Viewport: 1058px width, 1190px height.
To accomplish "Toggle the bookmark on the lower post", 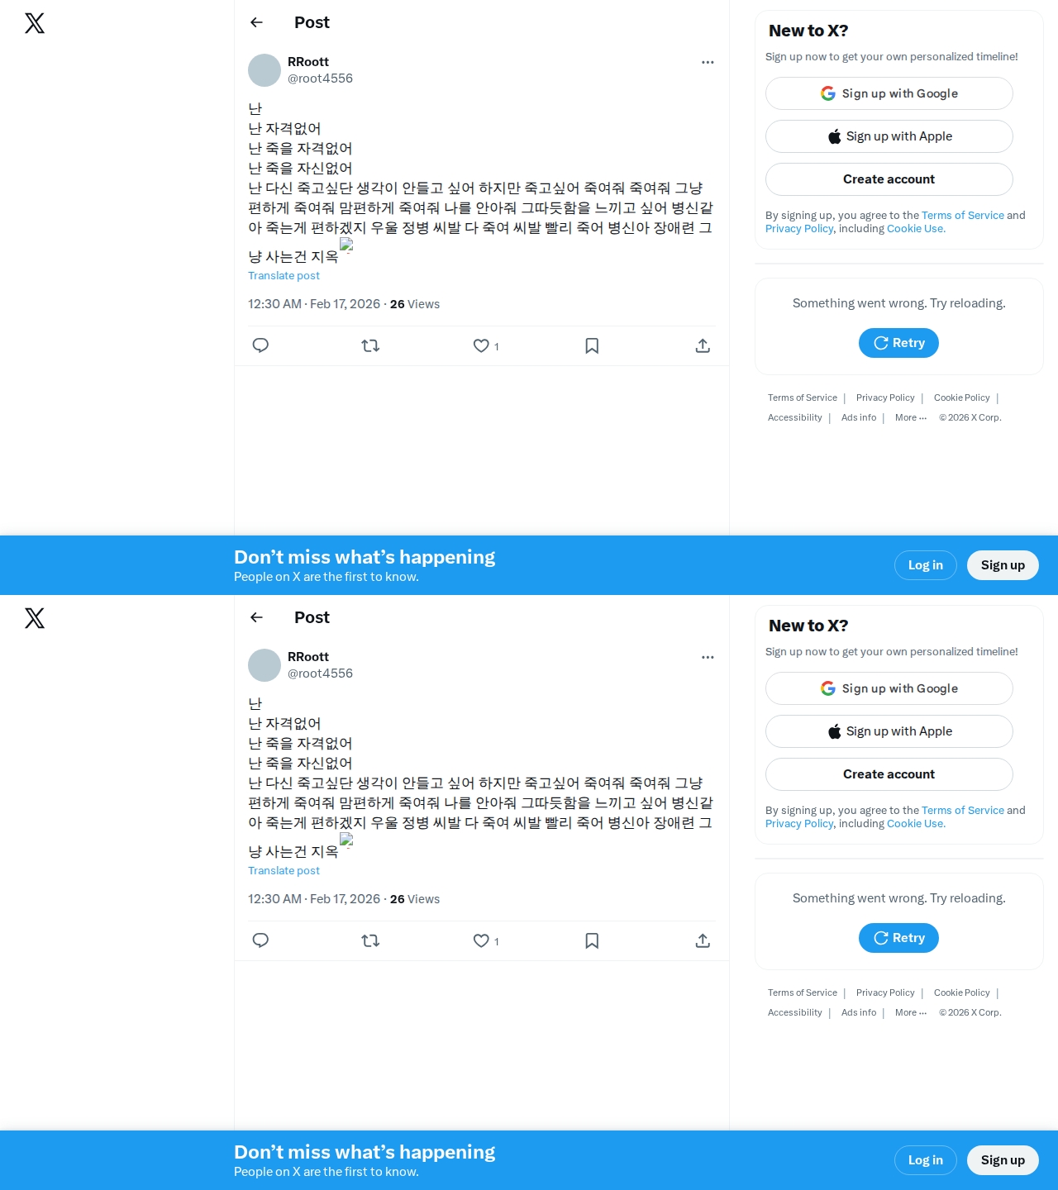I will tap(592, 940).
